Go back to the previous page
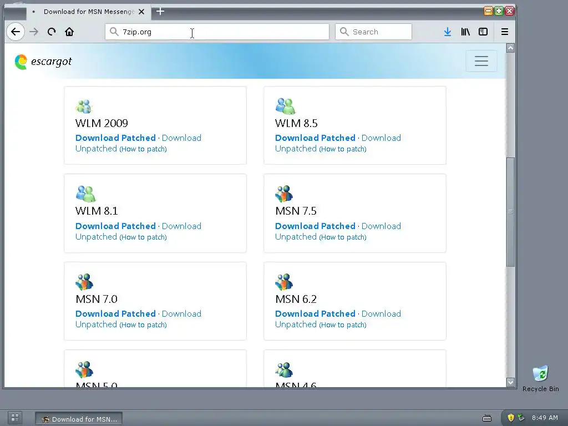 point(16,32)
